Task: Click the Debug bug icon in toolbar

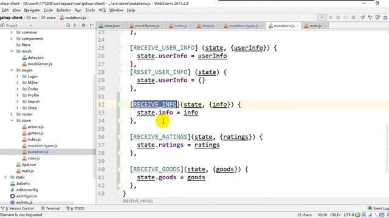Action: (x=338, y=18)
